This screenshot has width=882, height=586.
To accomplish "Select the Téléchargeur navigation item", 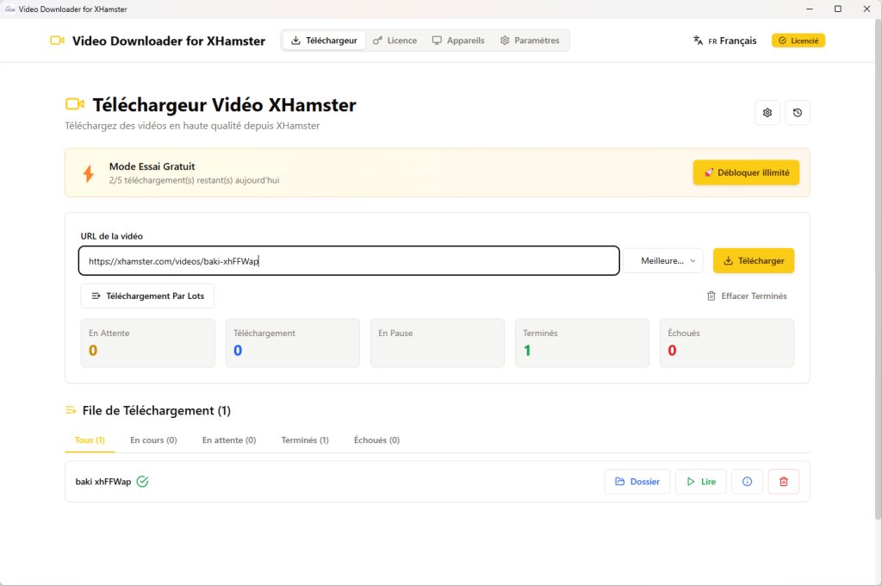I will 323,40.
